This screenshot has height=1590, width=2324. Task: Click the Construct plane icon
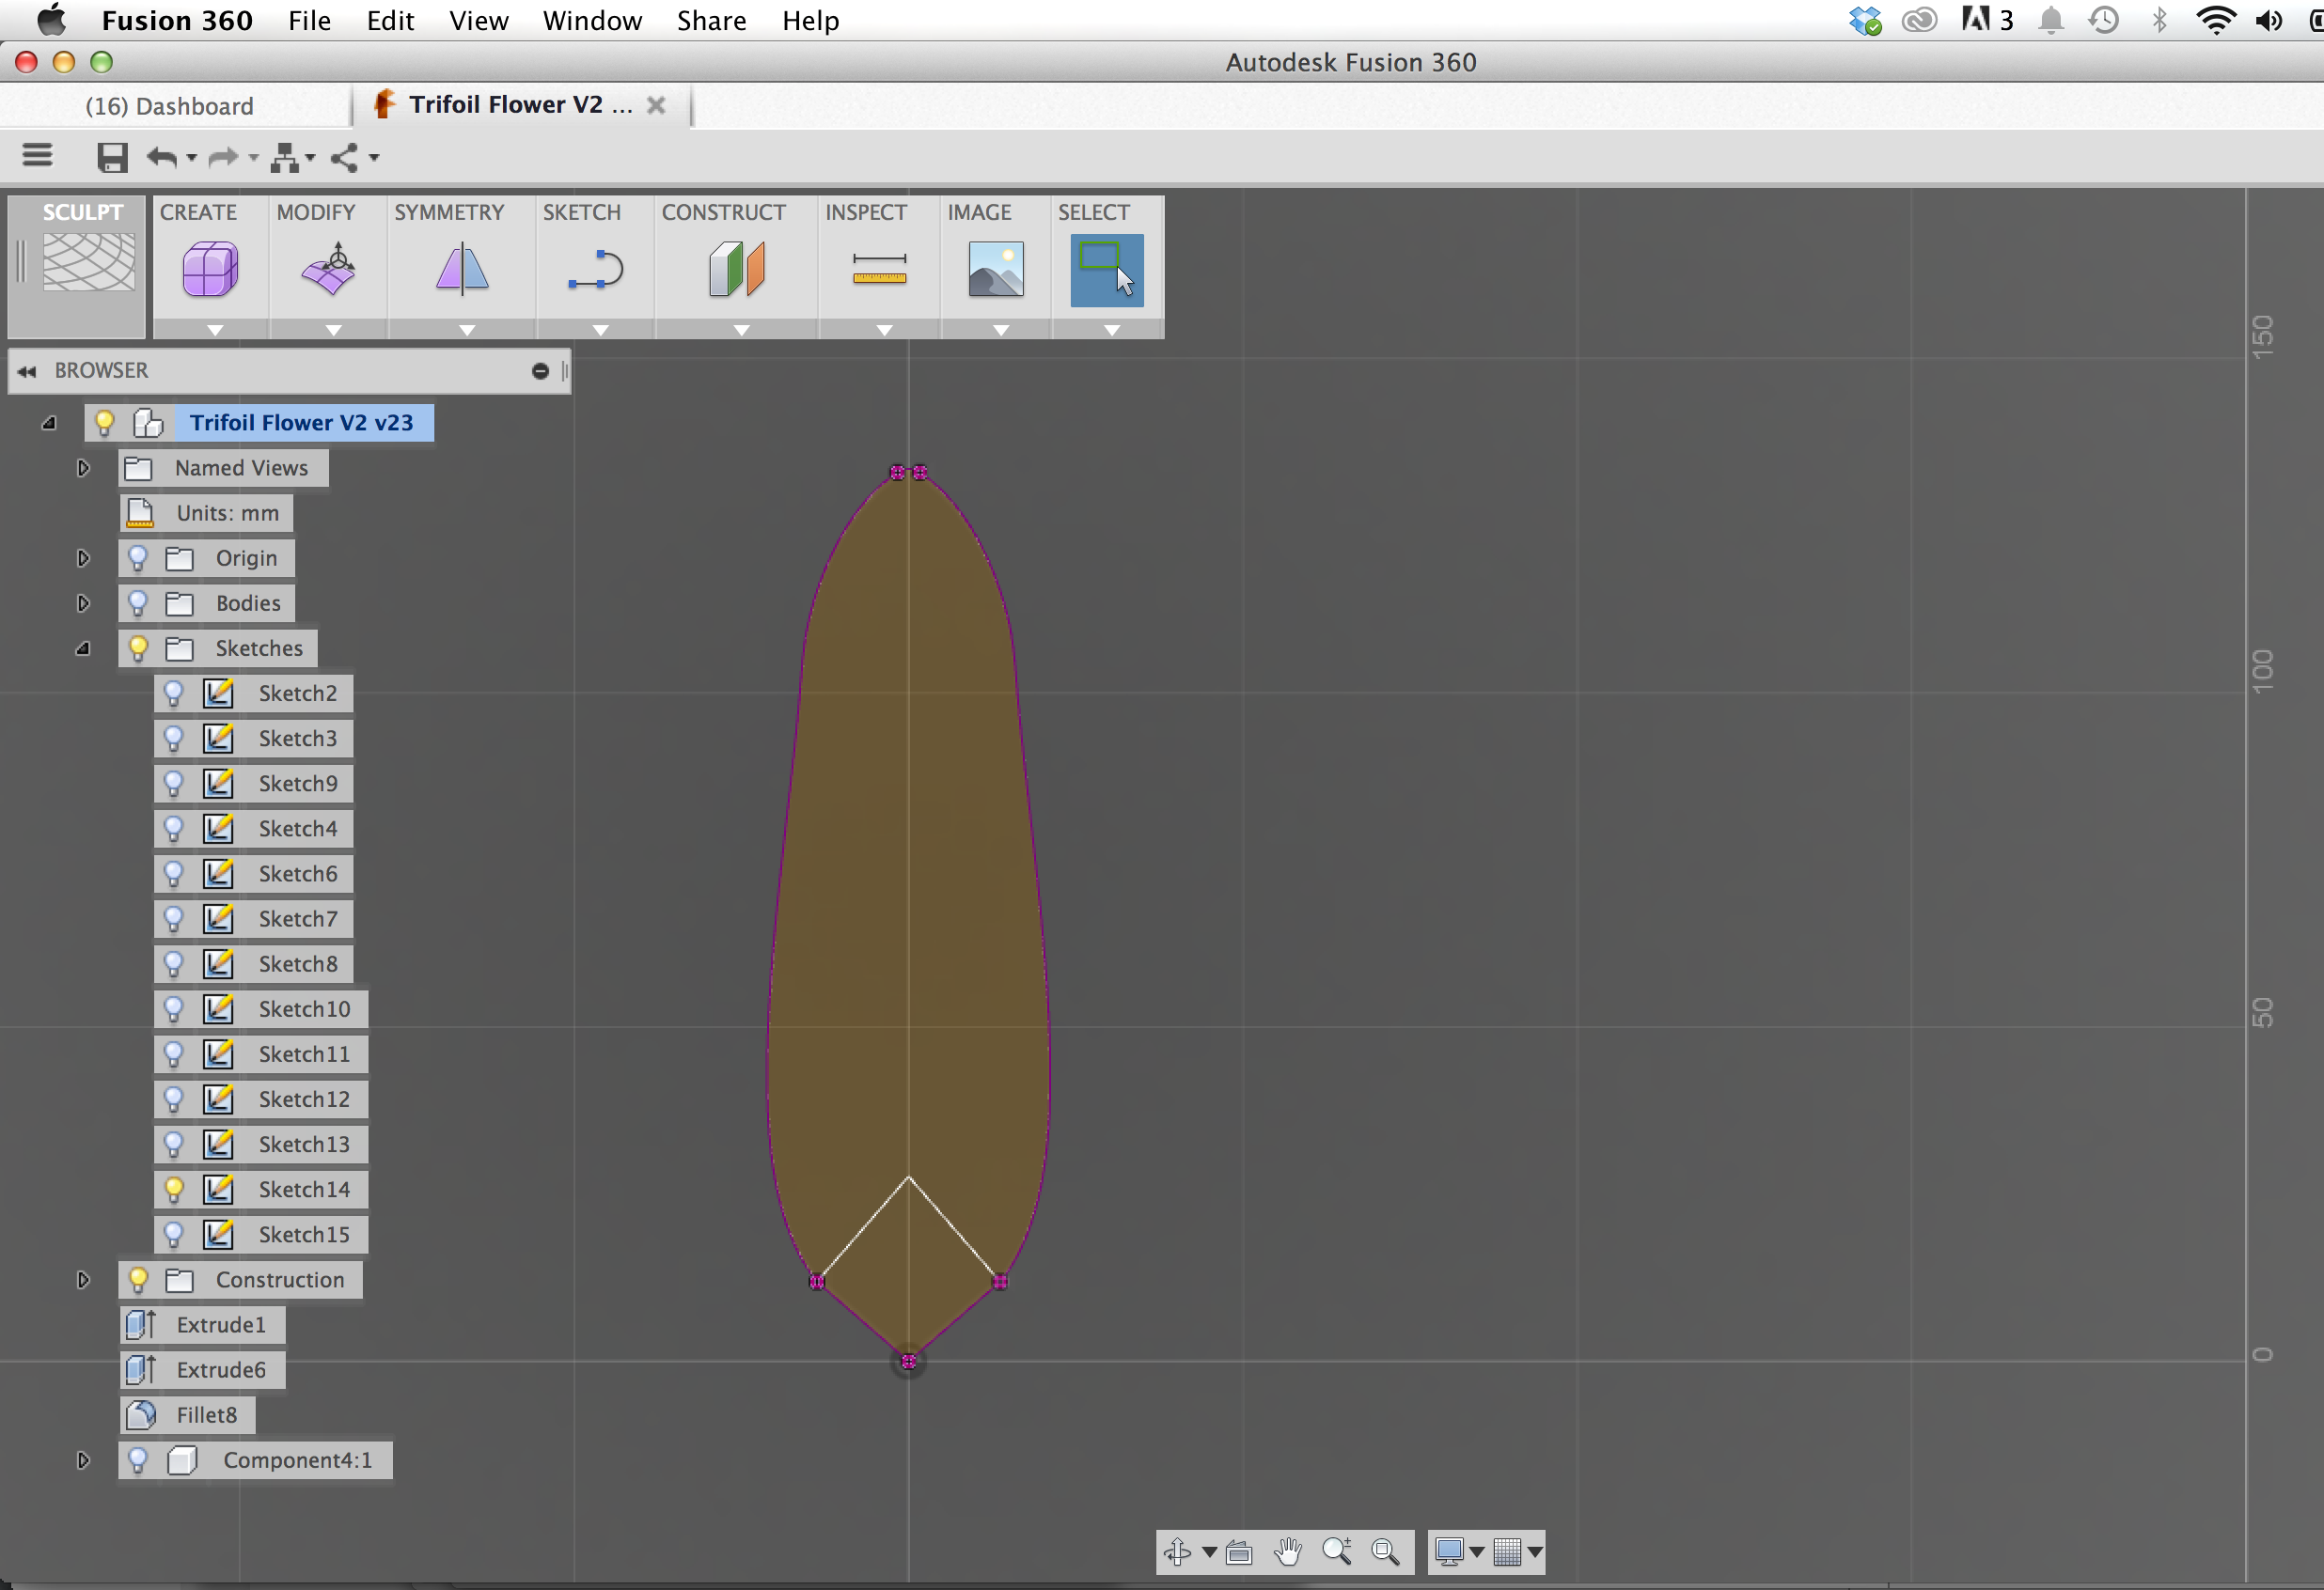click(737, 270)
